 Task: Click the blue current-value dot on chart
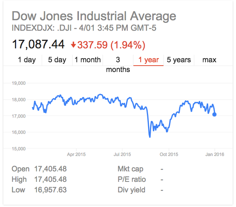click(214, 114)
